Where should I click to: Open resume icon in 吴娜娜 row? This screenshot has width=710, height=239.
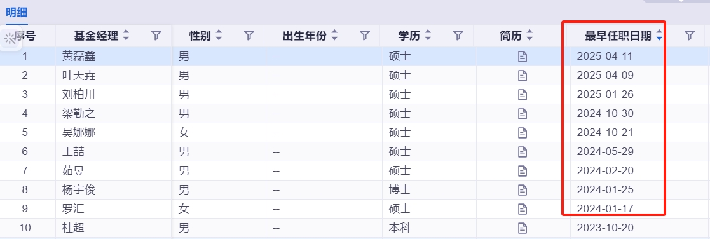522,133
